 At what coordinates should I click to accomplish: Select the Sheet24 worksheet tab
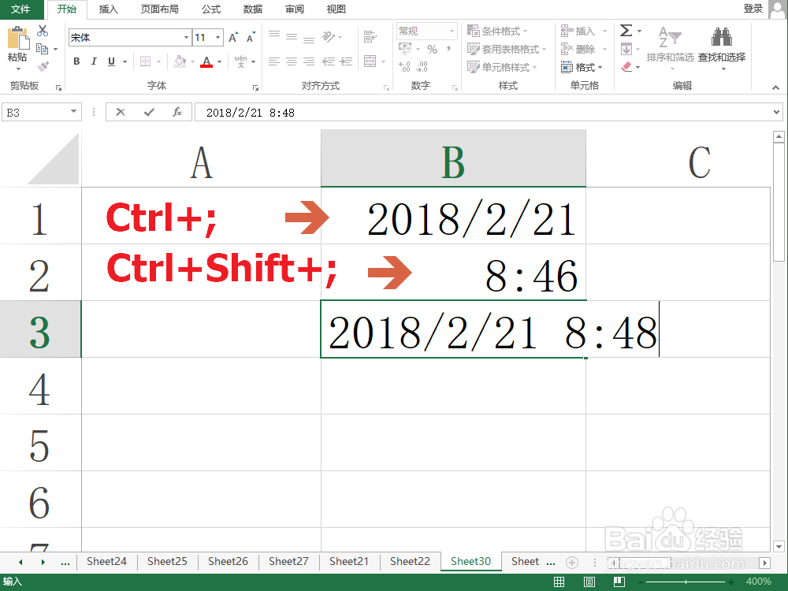(106, 561)
